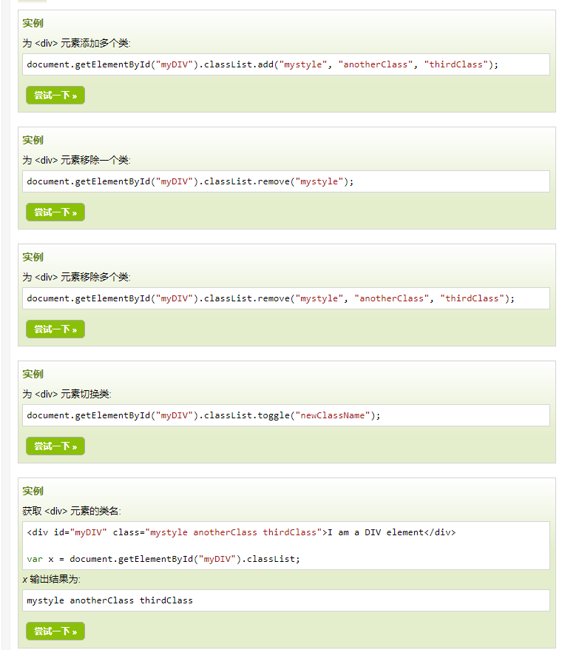Click text 为 <div> 元素移除一个类
This screenshot has width=562, height=650.
[77, 160]
